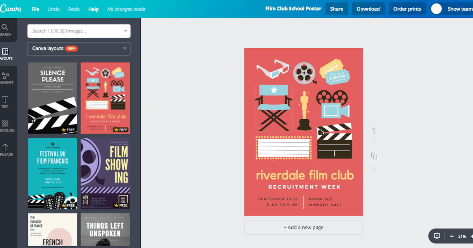
Task: Delete the page with trash icon
Action: [374, 170]
